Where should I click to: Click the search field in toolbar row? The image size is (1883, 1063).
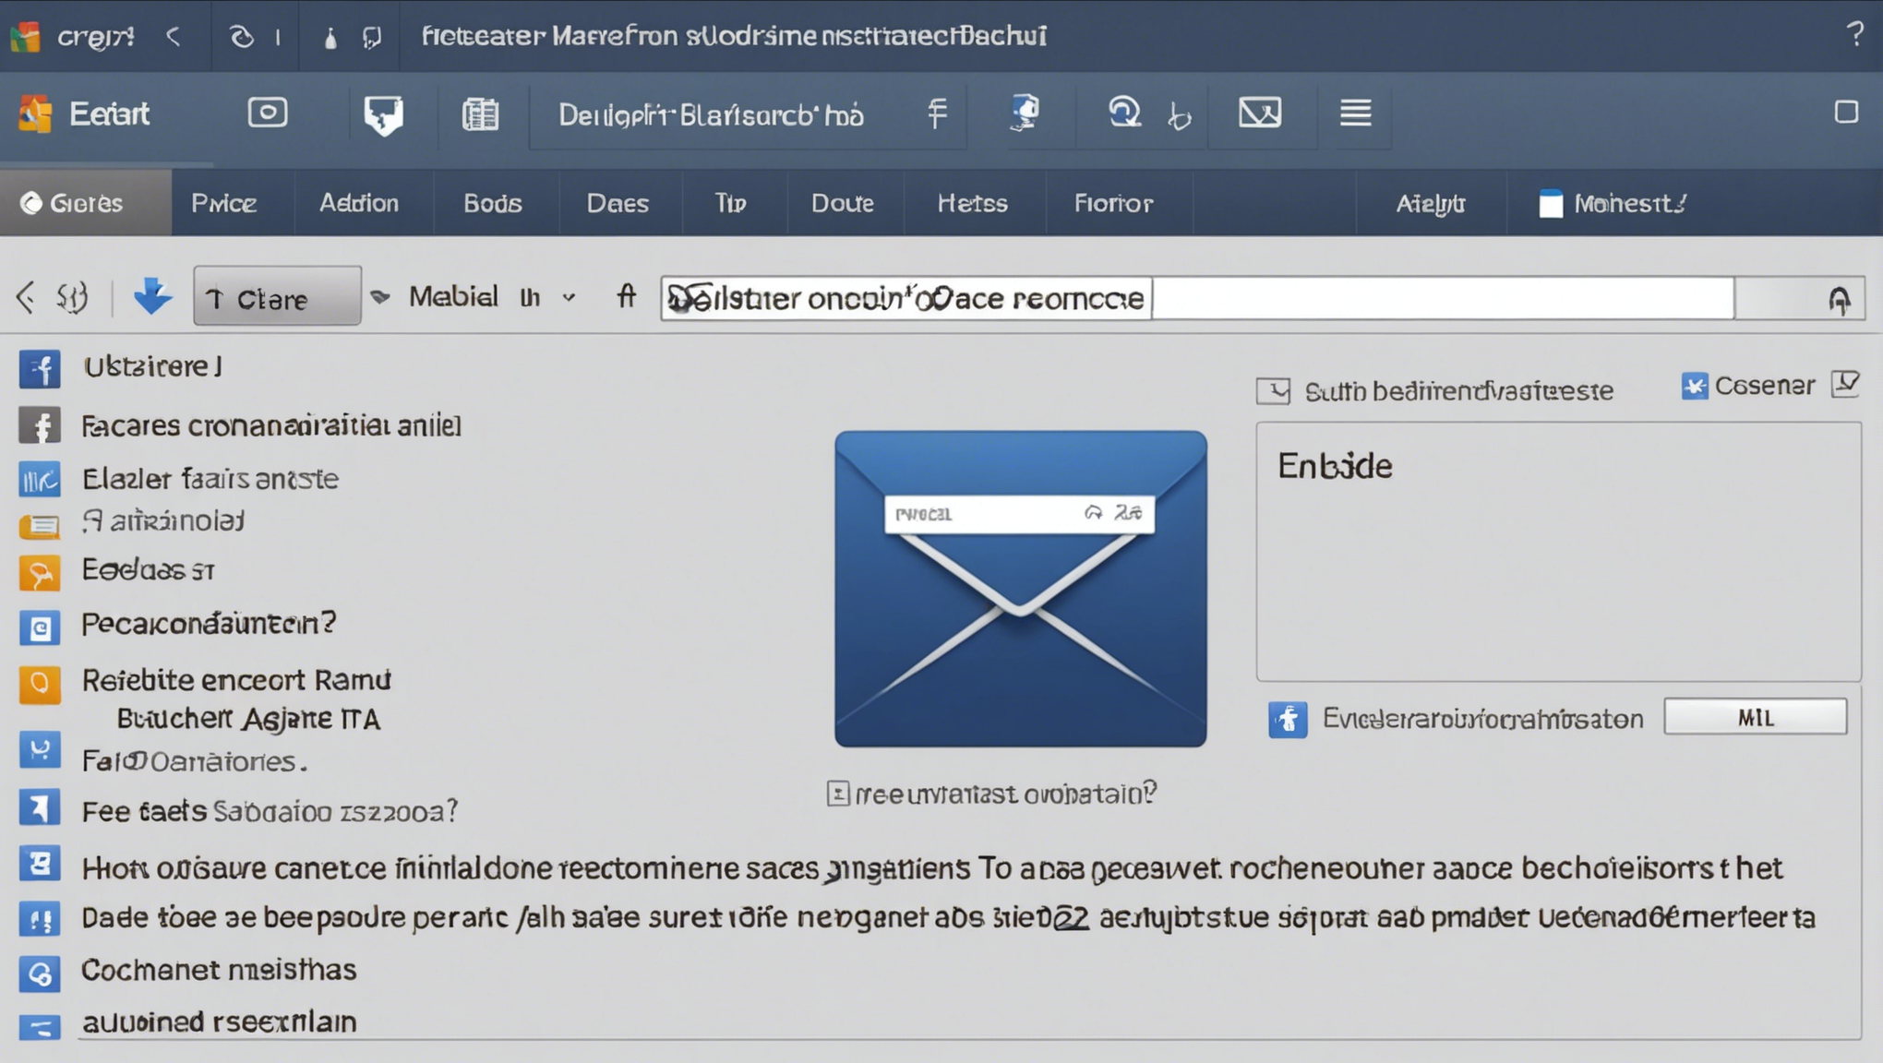coord(1197,298)
